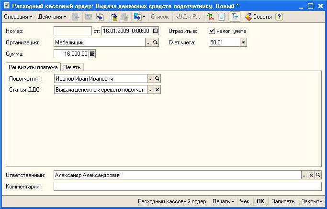Click the magnifier icon beside Иванов Иван Иванович
Image resolution: width=327 pixels, height=209 pixels.
(157, 79)
